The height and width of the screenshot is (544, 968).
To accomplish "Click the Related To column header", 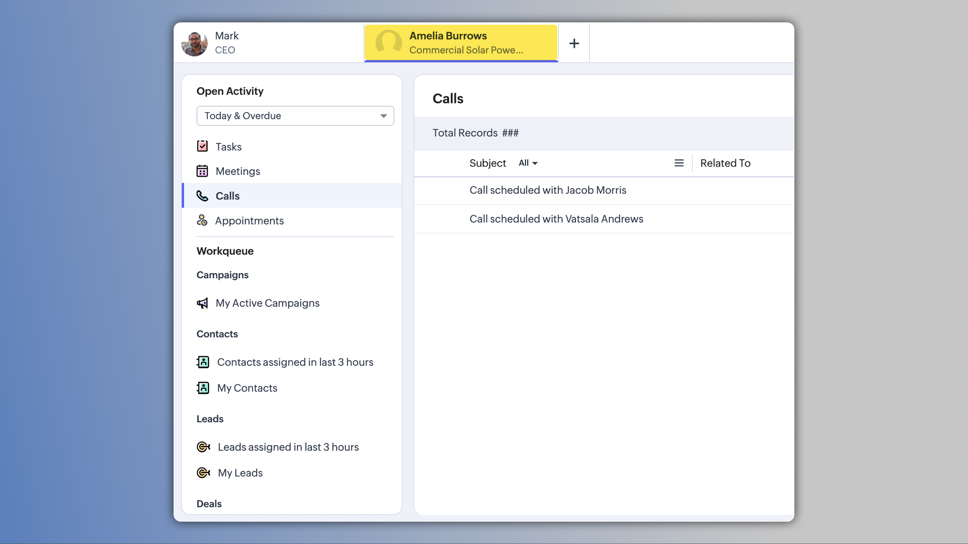I will tap(725, 163).
